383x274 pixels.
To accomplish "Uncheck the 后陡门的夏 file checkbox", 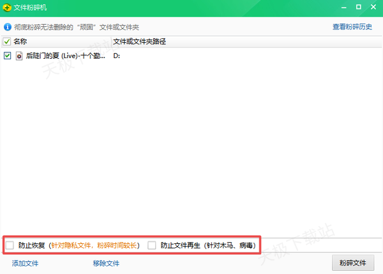I will [x=7, y=56].
